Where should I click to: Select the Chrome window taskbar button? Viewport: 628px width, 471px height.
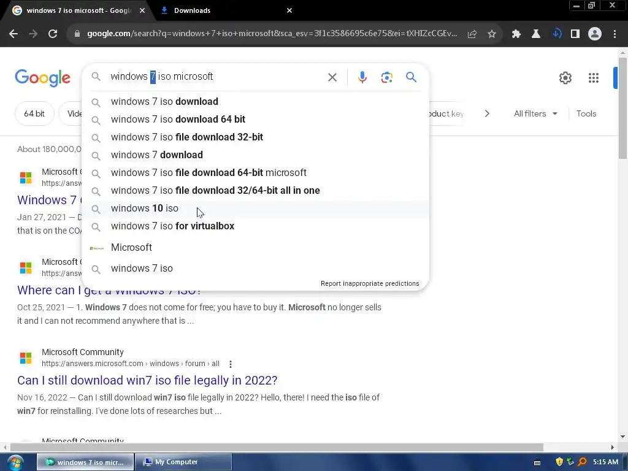point(85,462)
